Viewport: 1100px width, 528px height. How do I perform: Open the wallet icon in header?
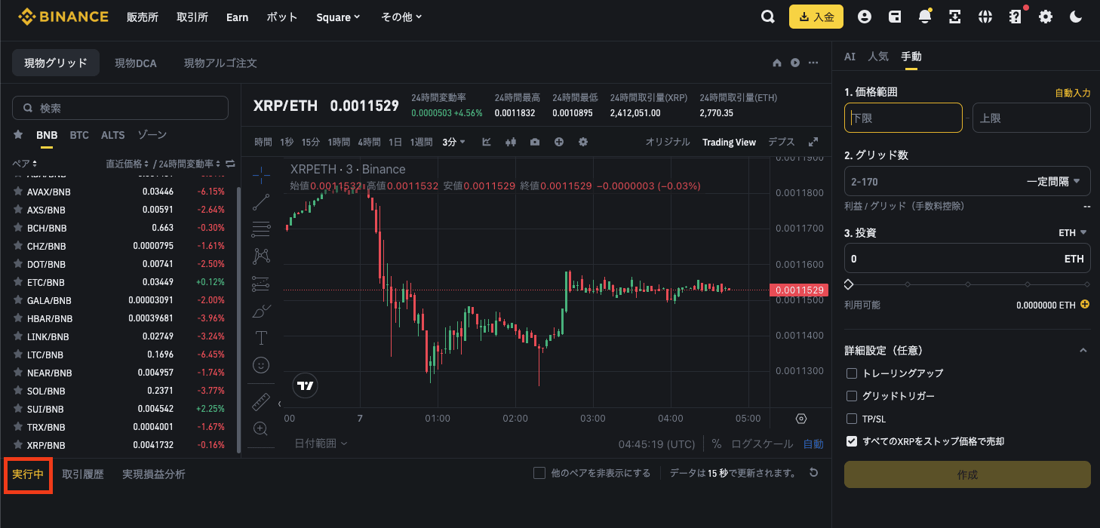click(895, 17)
